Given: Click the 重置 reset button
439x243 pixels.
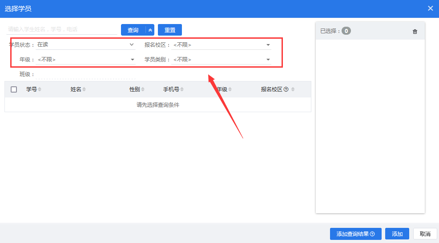Looking at the screenshot, I should (169, 30).
